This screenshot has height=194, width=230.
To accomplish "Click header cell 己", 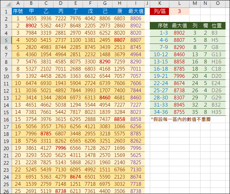I will point(105,11).
